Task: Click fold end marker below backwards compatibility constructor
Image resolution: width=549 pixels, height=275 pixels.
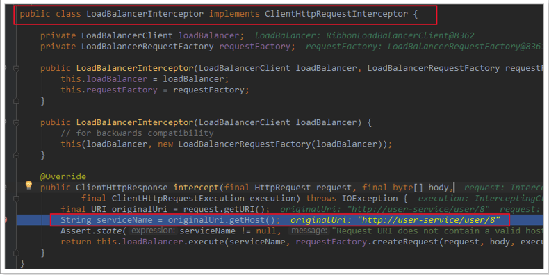Action: click(16, 155)
